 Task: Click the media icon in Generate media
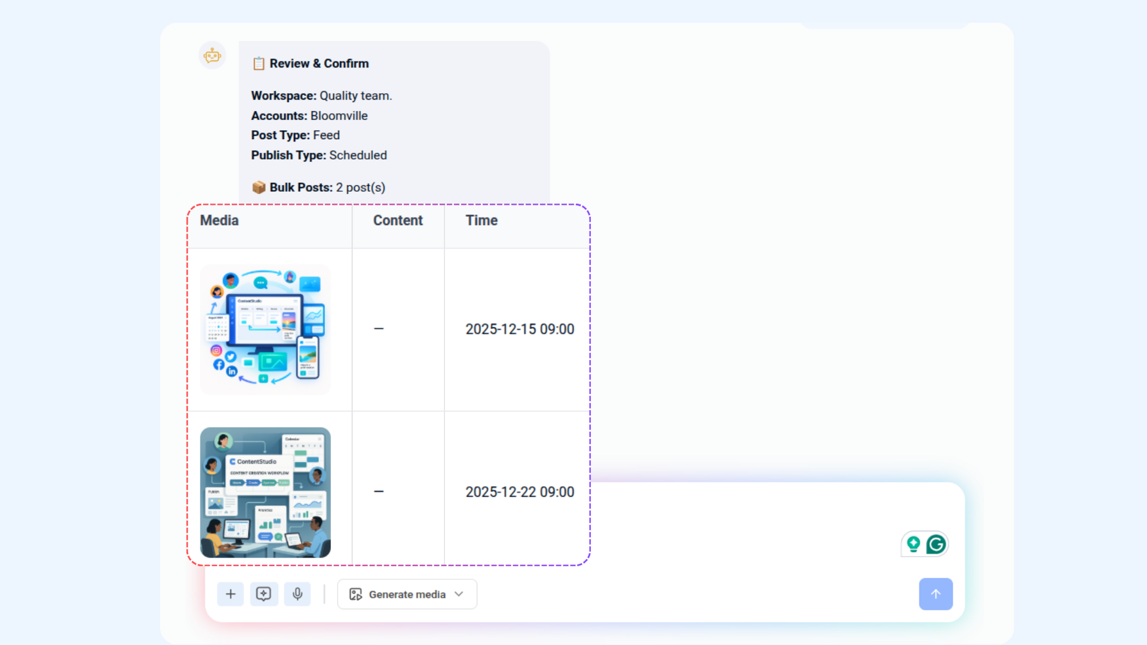[356, 594]
